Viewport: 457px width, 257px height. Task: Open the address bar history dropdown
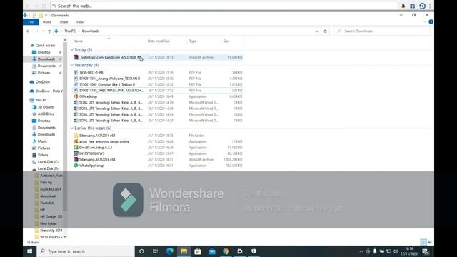click(x=316, y=31)
